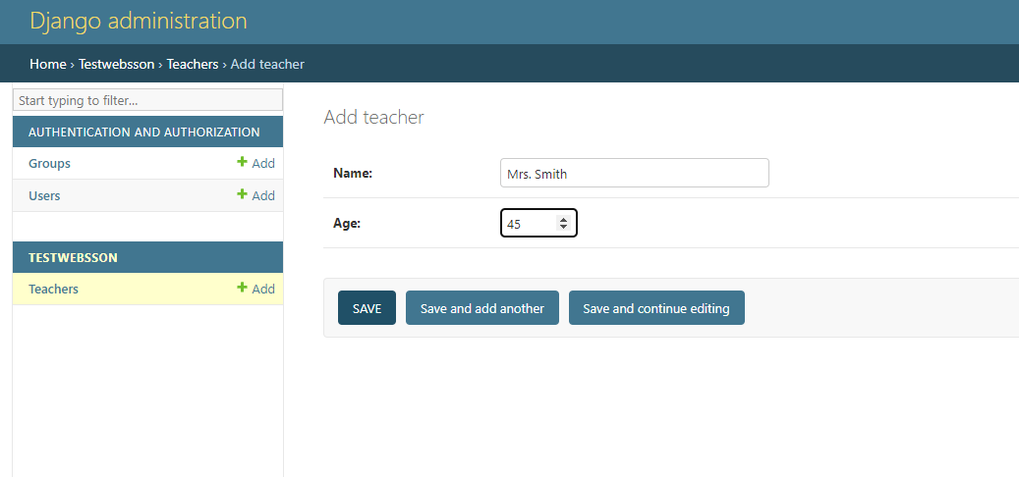
Task: Go to Home in the breadcrumbs
Action: click(x=48, y=64)
